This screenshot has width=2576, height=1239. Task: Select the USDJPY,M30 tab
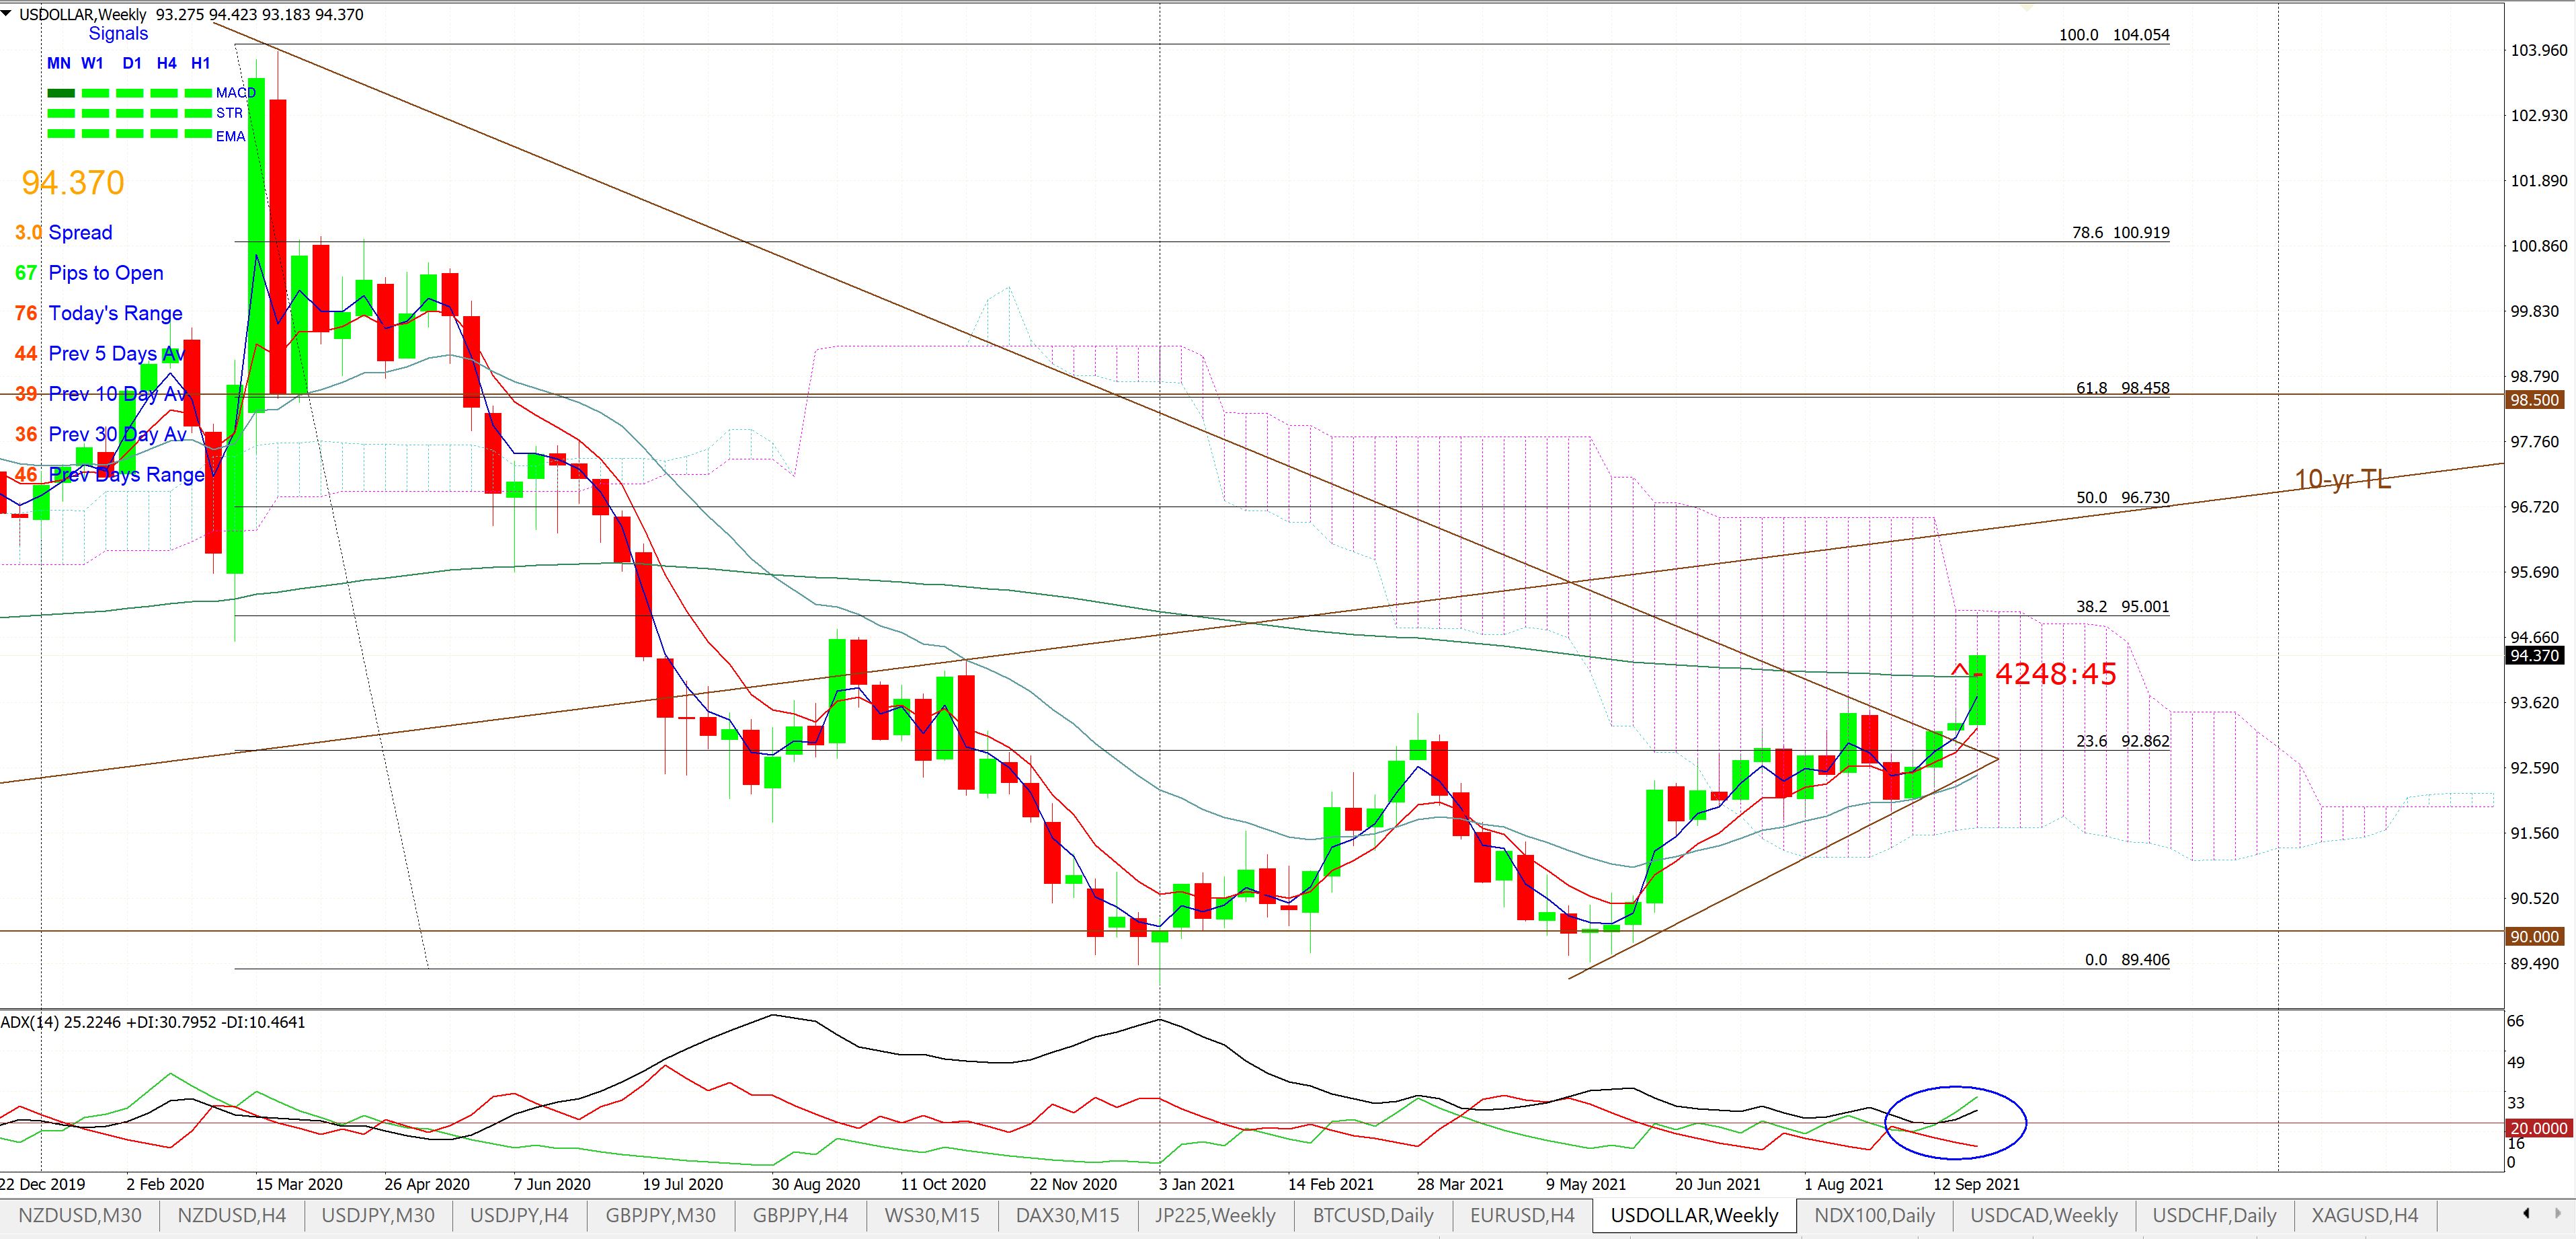coord(377,1215)
